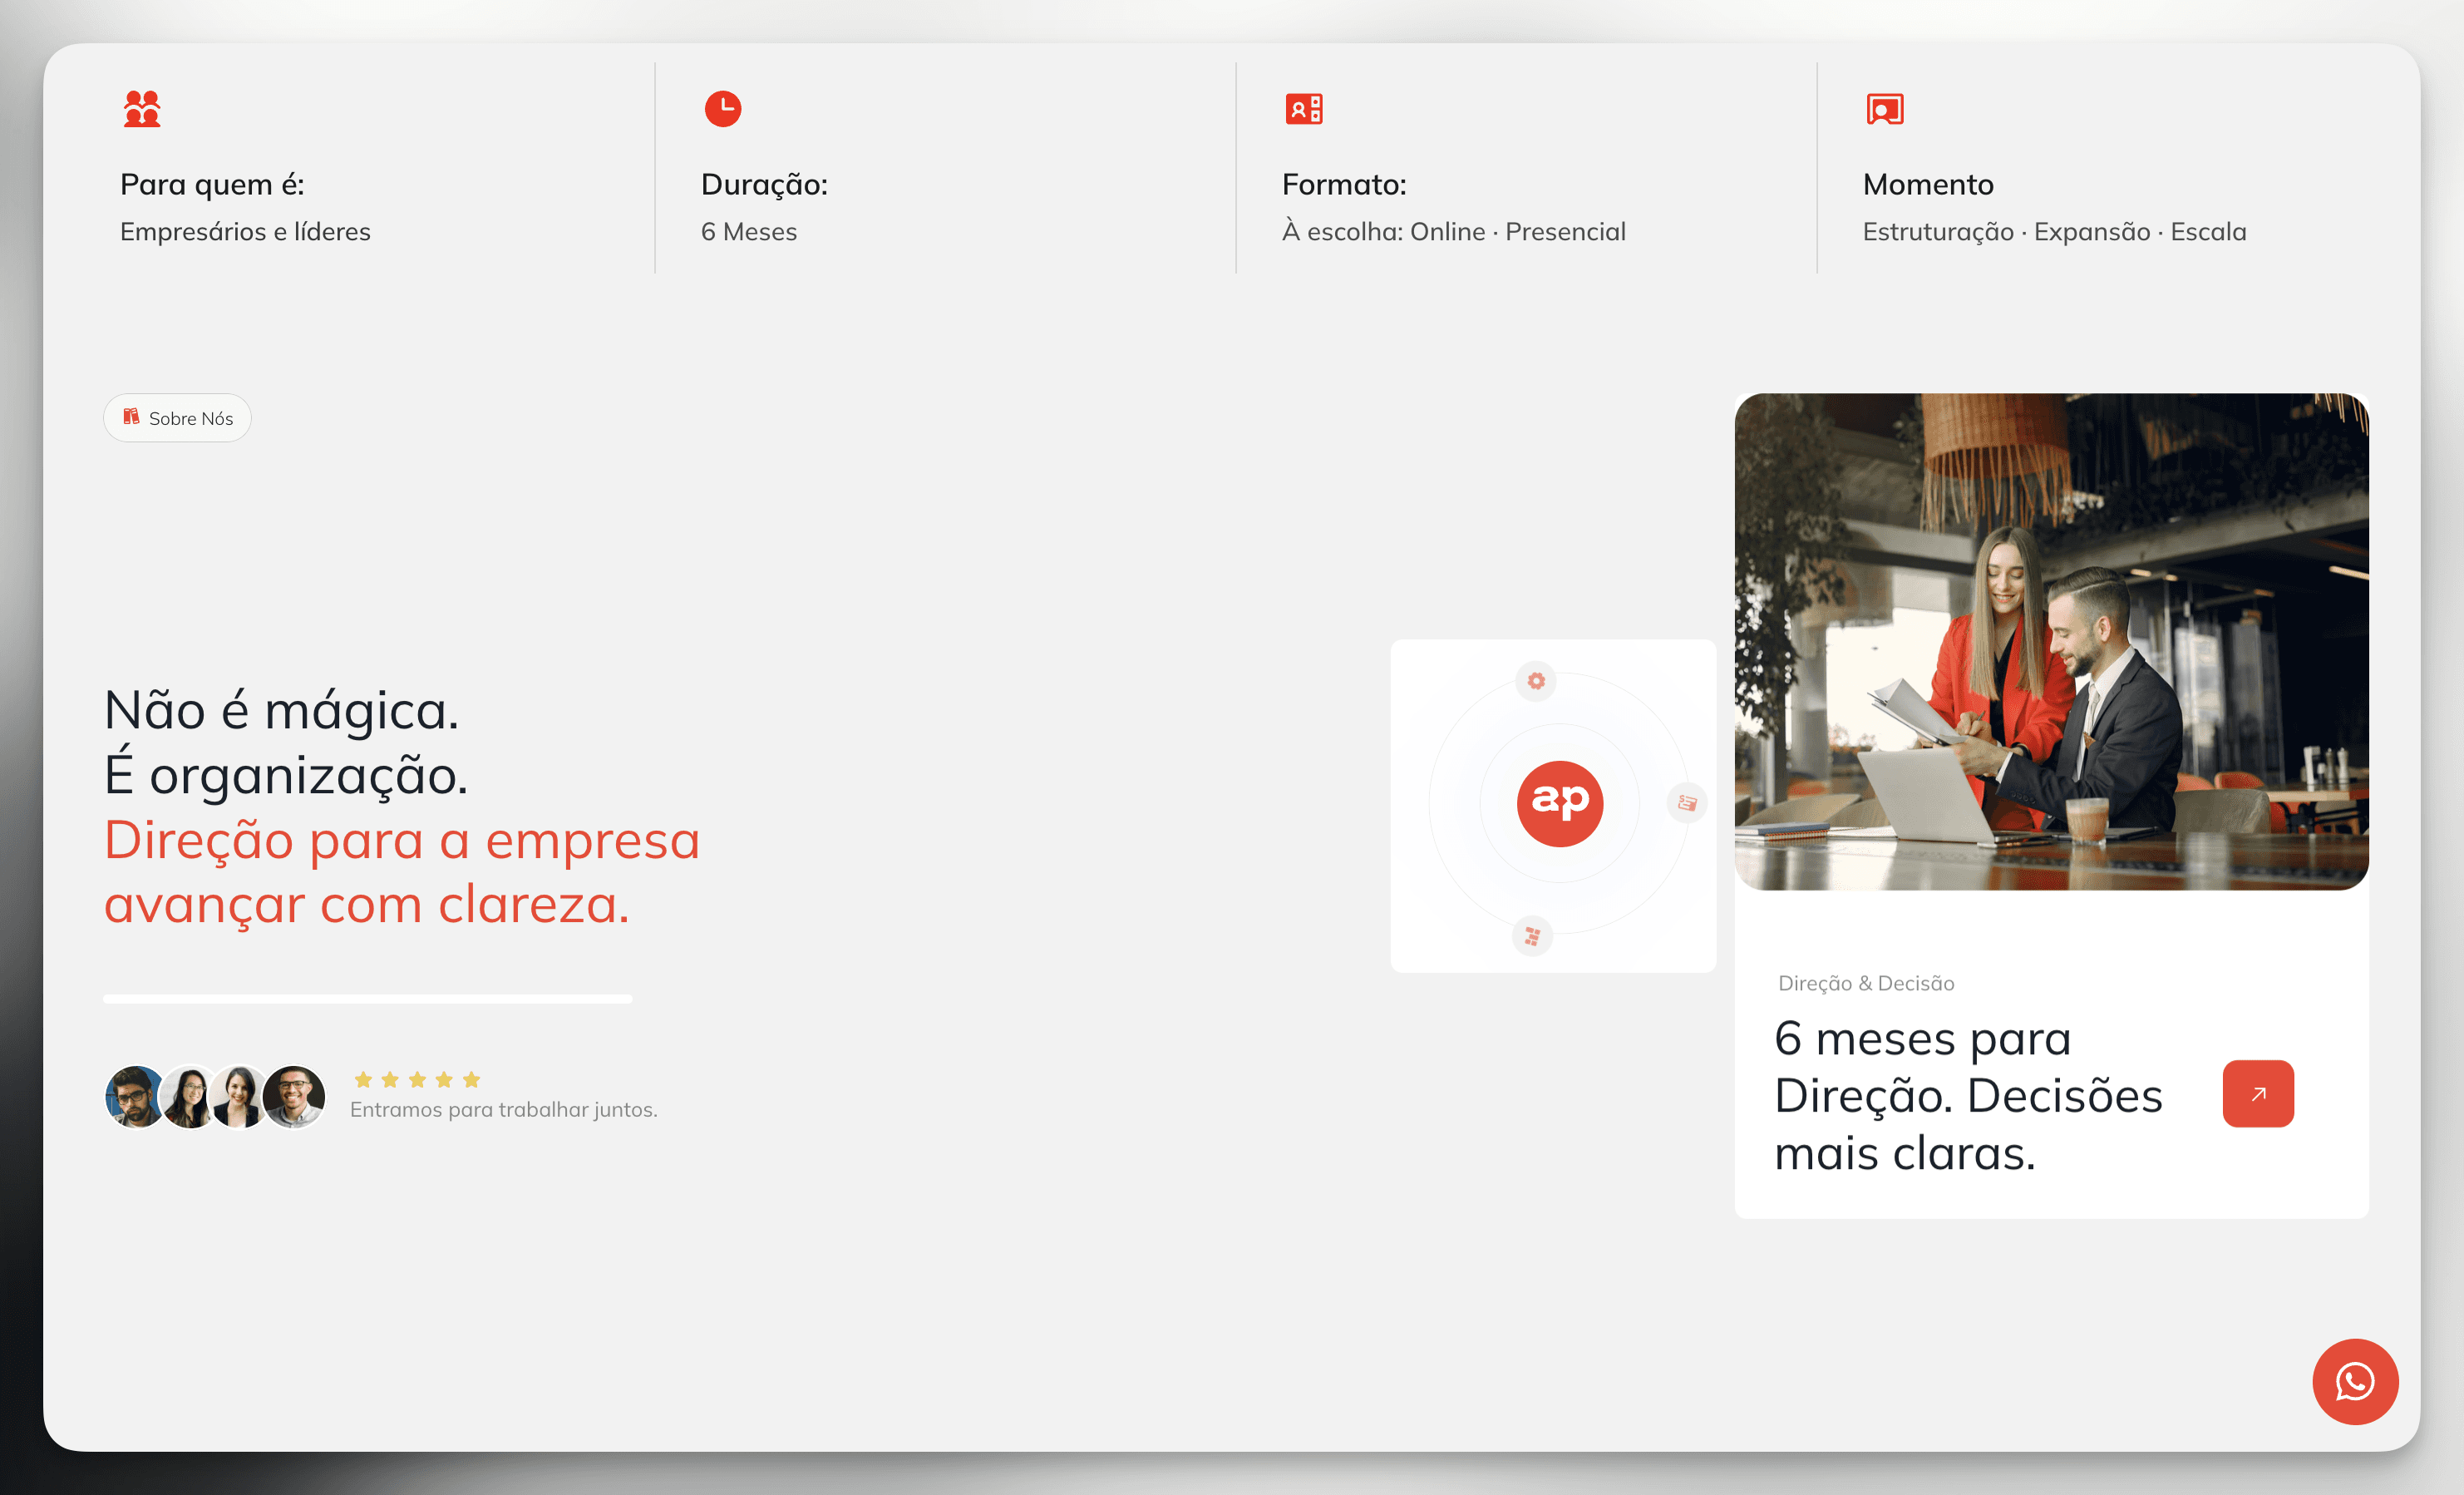Click the bottom orbit grid icon
The height and width of the screenshot is (1495, 2464).
tap(1531, 936)
